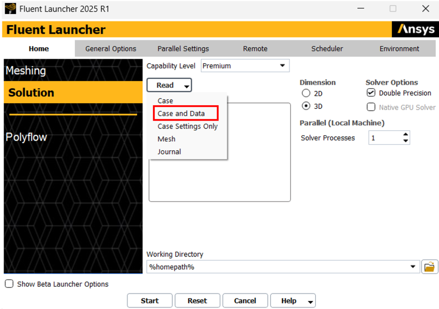This screenshot has height=309, width=439.
Task: Click the Cancel button
Action: [x=245, y=300]
